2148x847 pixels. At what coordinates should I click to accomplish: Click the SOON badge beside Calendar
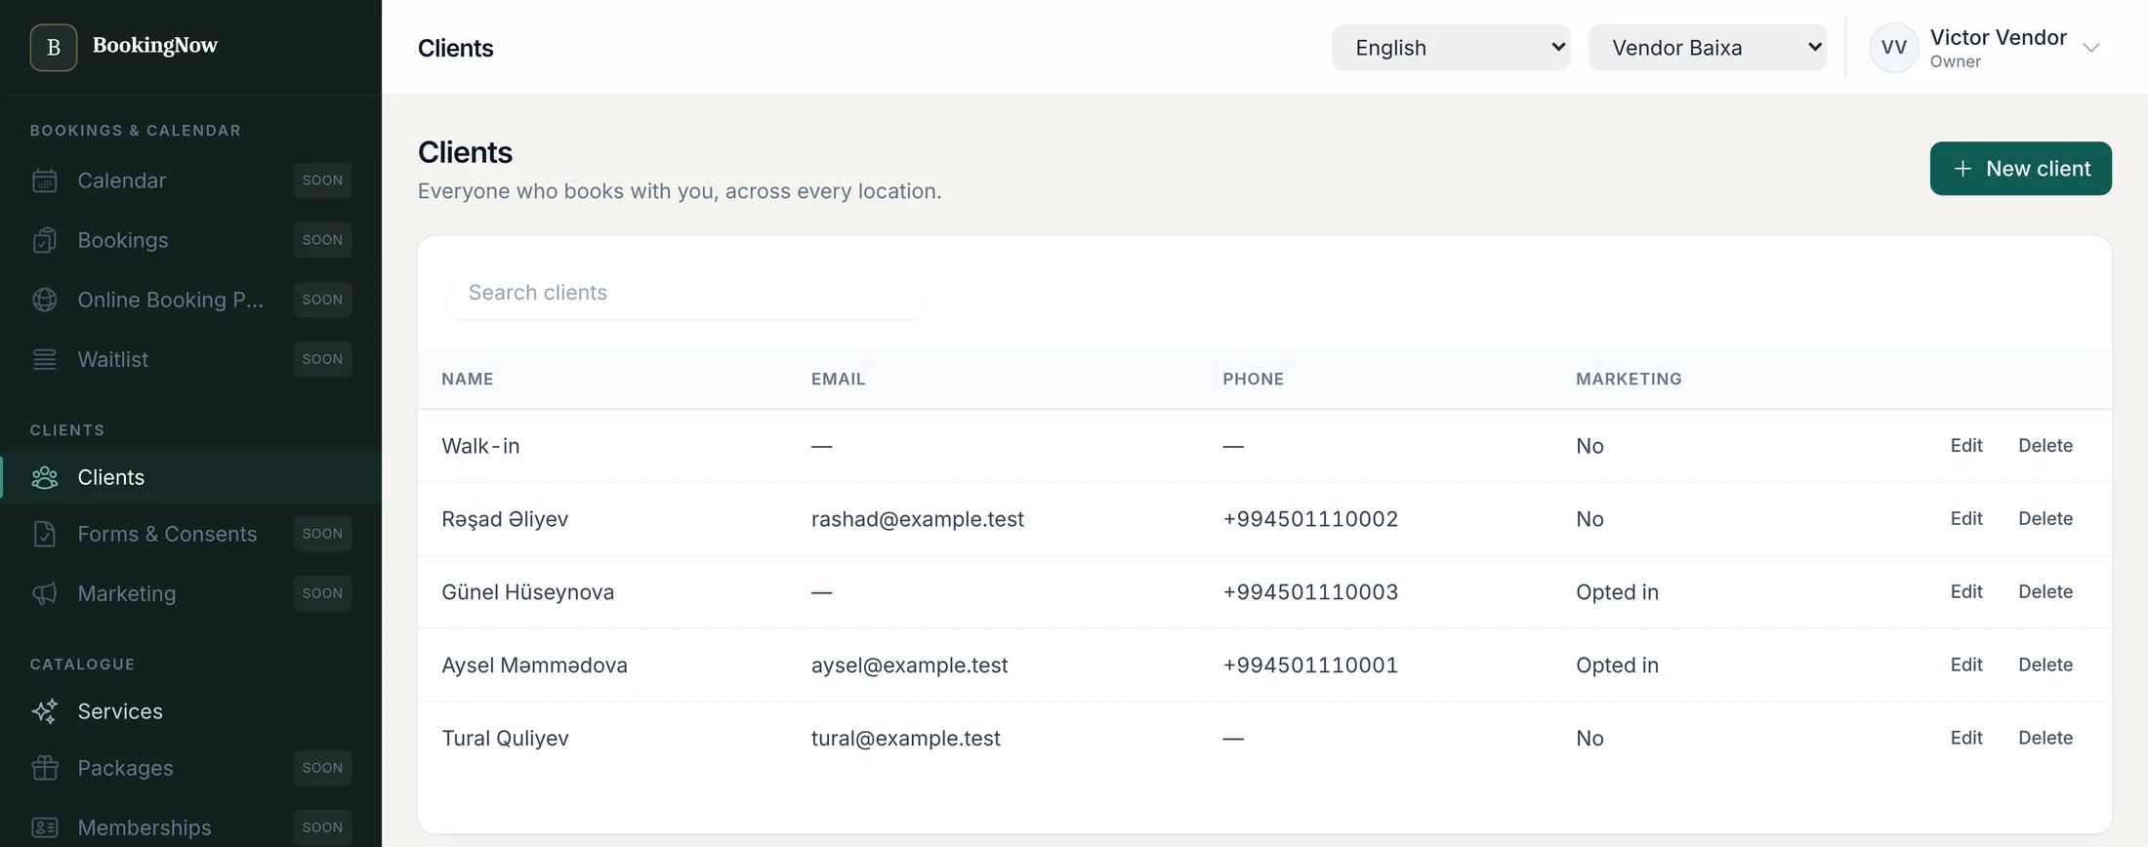(322, 181)
